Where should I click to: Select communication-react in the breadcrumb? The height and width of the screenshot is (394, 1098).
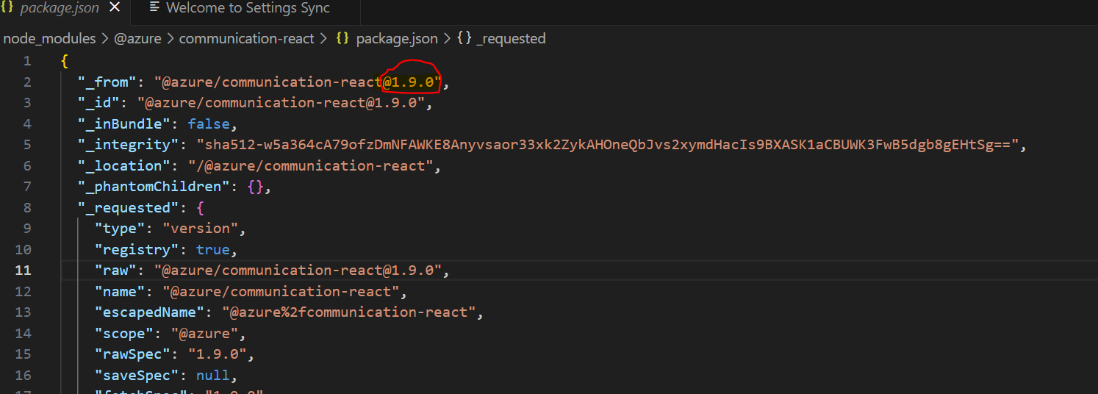point(246,38)
